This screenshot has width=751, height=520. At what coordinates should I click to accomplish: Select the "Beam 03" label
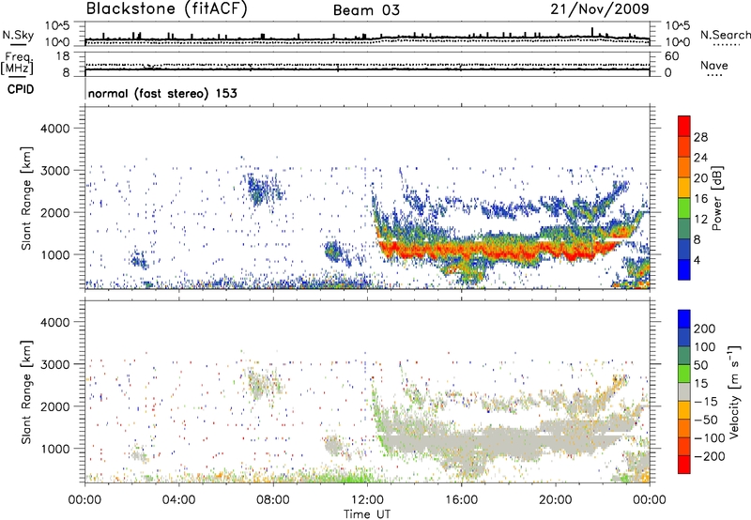[366, 10]
